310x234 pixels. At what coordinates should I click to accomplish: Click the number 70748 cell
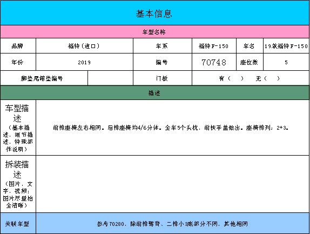[214, 62]
